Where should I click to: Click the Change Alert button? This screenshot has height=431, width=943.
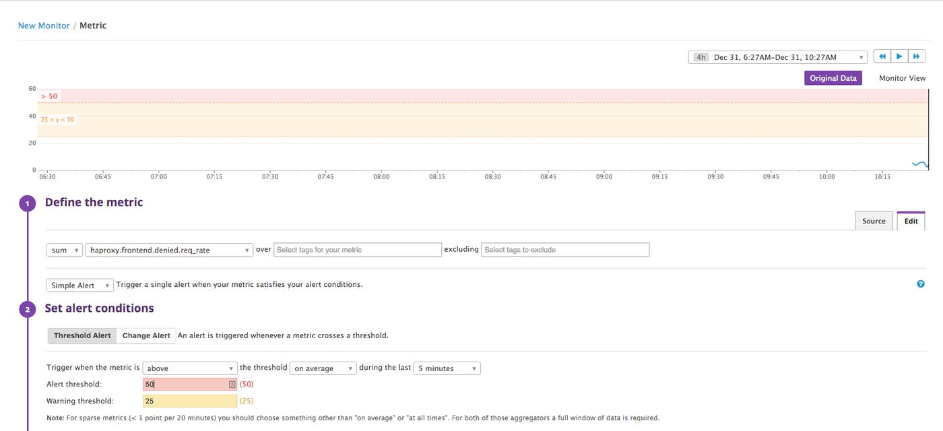[145, 335]
